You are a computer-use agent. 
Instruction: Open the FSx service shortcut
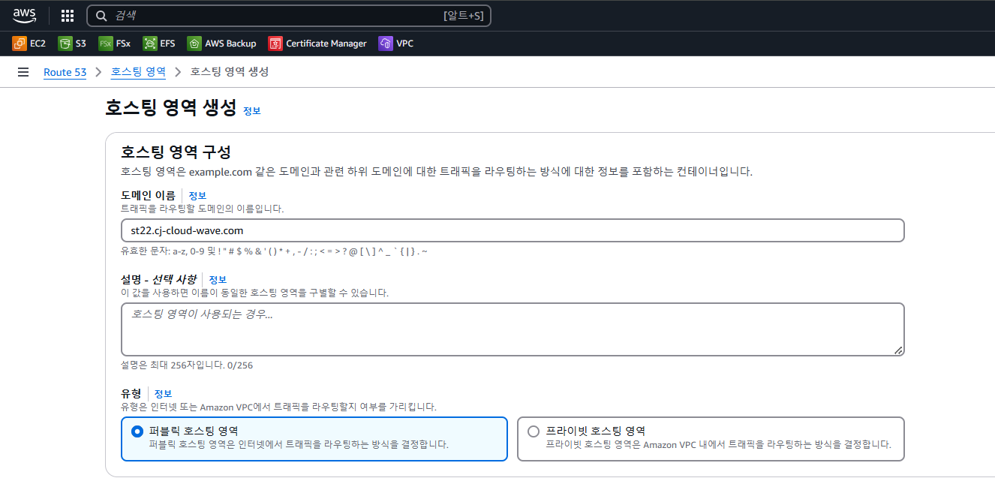point(115,44)
